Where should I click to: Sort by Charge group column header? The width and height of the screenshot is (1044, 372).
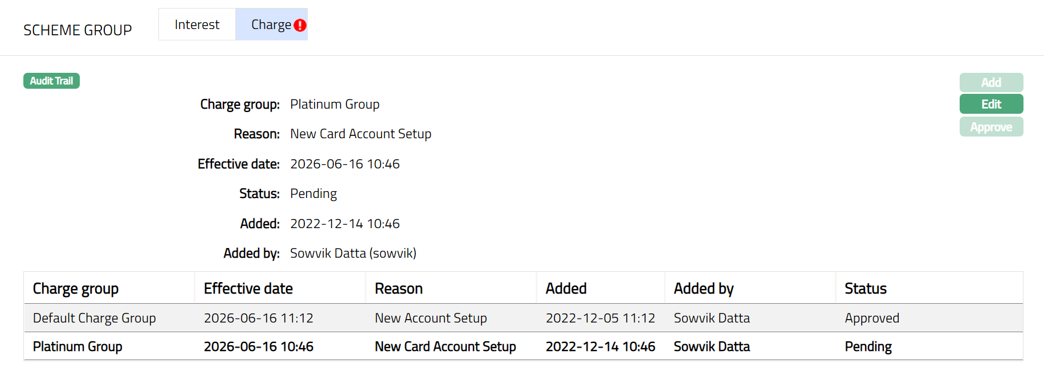76,288
